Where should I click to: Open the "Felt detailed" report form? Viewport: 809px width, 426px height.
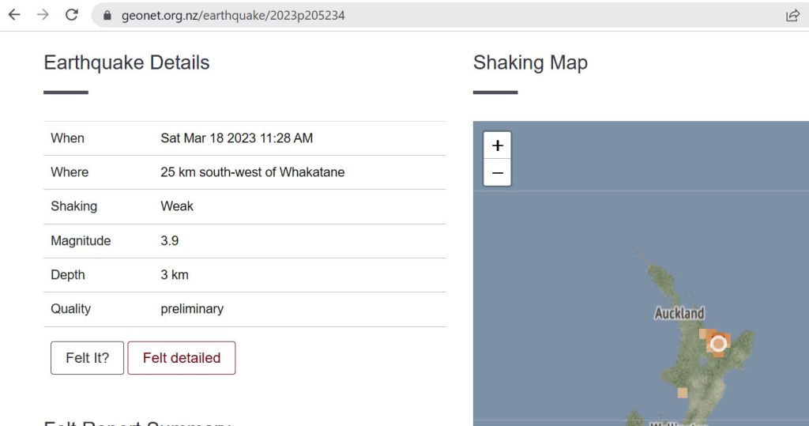182,358
